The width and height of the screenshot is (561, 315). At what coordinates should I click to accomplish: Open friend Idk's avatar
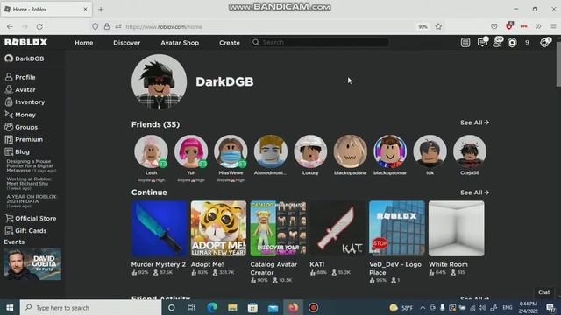pyautogui.click(x=430, y=151)
